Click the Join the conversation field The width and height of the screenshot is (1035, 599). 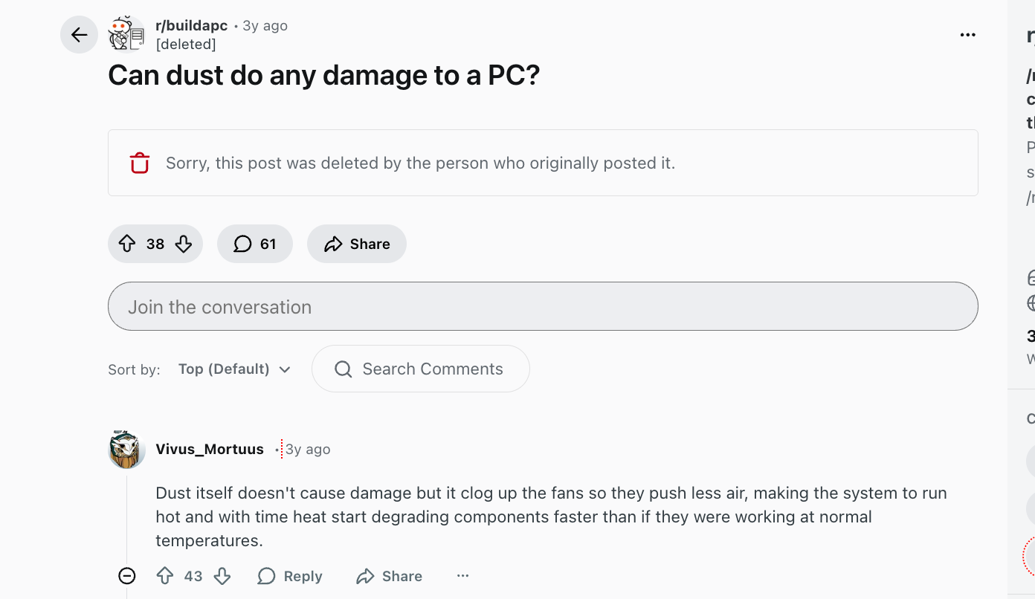click(543, 306)
